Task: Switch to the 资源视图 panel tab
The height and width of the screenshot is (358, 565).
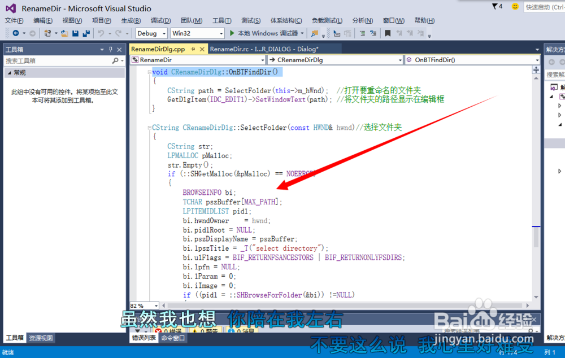Action: coord(41,338)
